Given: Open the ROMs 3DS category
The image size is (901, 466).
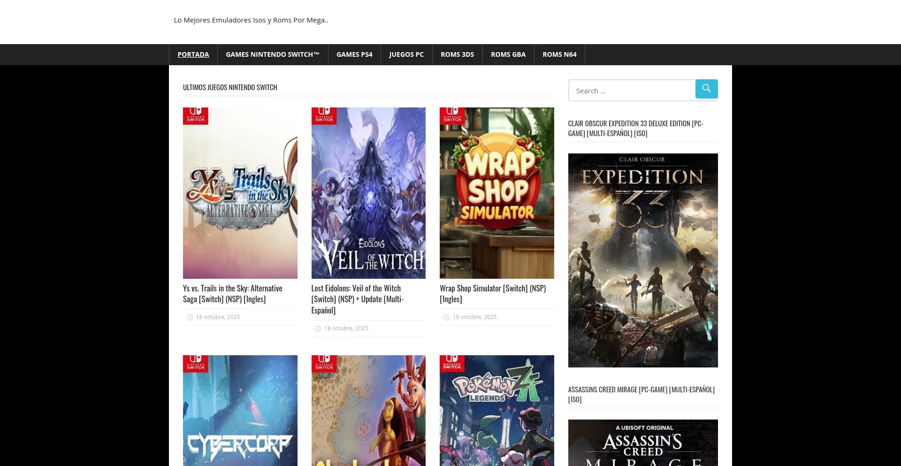Looking at the screenshot, I should pyautogui.click(x=457, y=54).
